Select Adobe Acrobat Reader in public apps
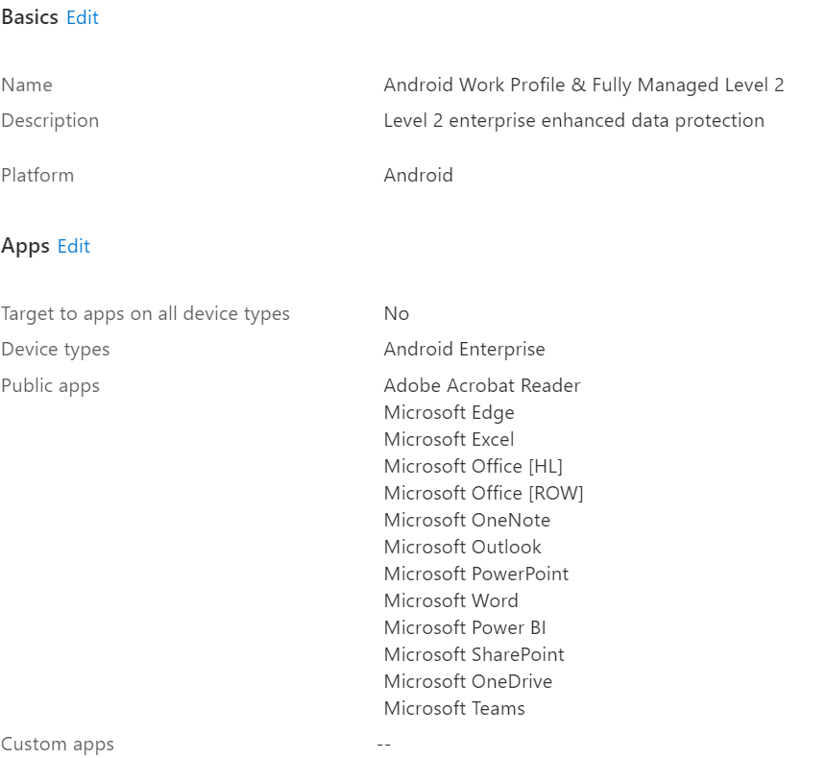The image size is (827, 758). tap(482, 385)
